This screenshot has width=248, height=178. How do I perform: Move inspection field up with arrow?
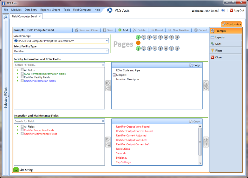[x=206, y=139]
